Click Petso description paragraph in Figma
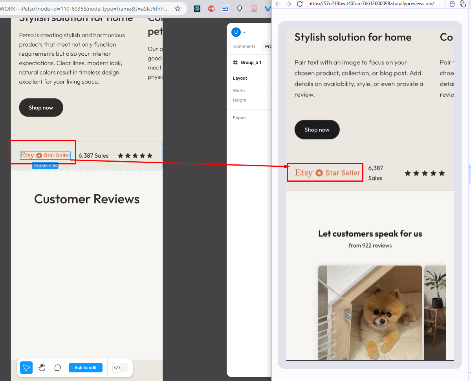 pos(72,58)
